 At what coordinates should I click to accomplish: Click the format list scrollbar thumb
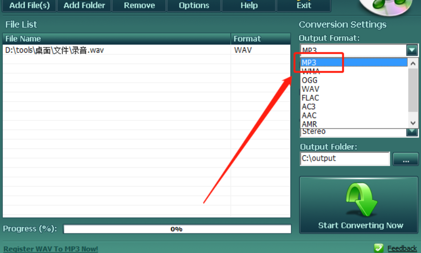pos(413,90)
